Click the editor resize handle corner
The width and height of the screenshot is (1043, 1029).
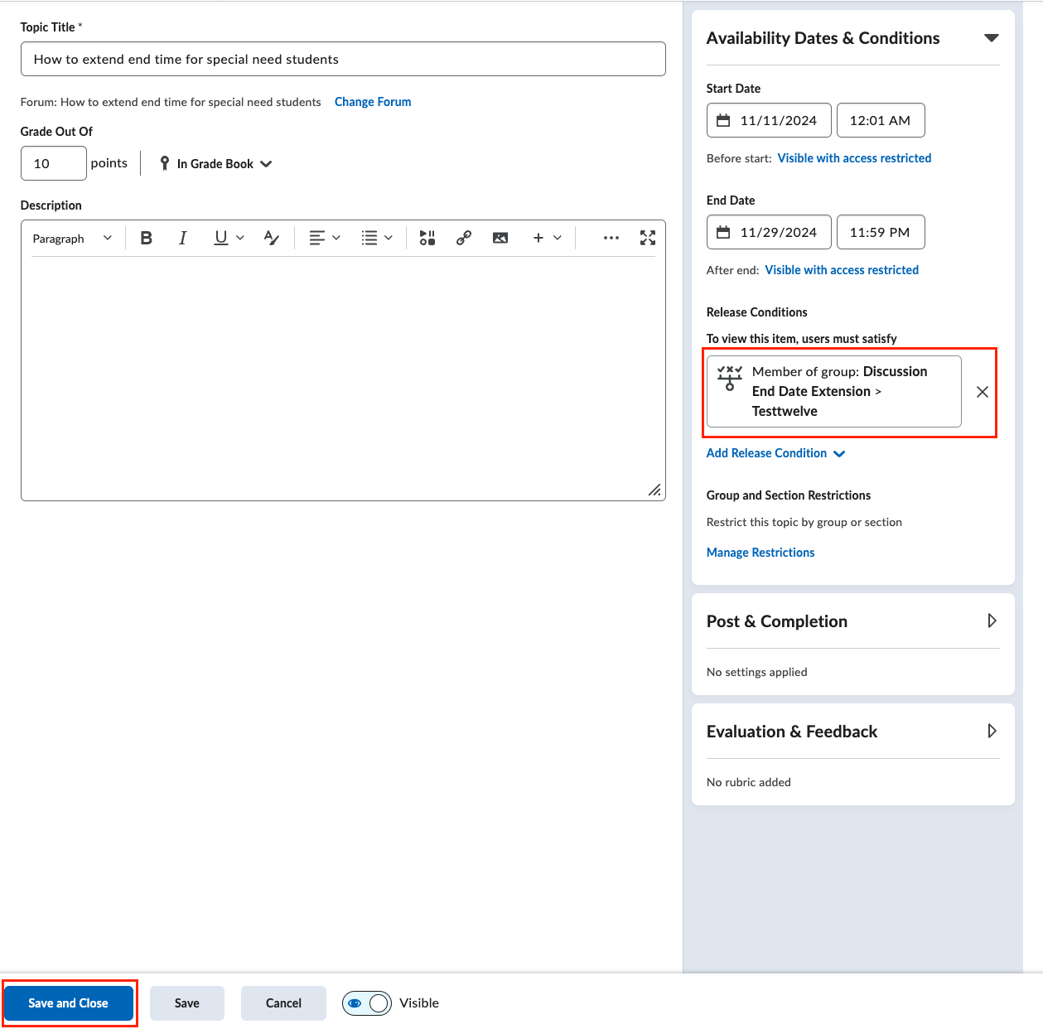[654, 490]
